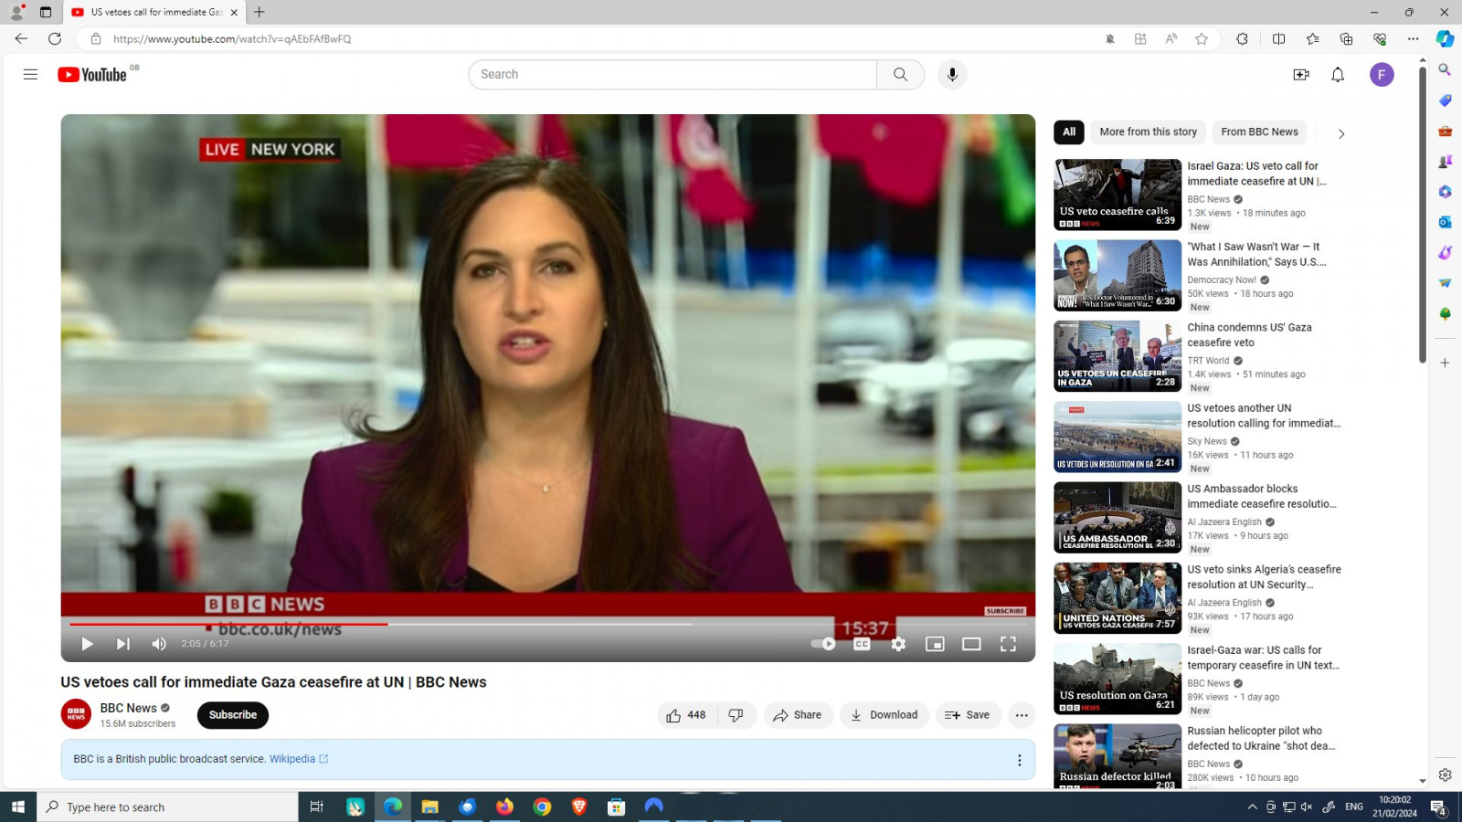
Task: Open Edge collections icon
Action: (1346, 39)
